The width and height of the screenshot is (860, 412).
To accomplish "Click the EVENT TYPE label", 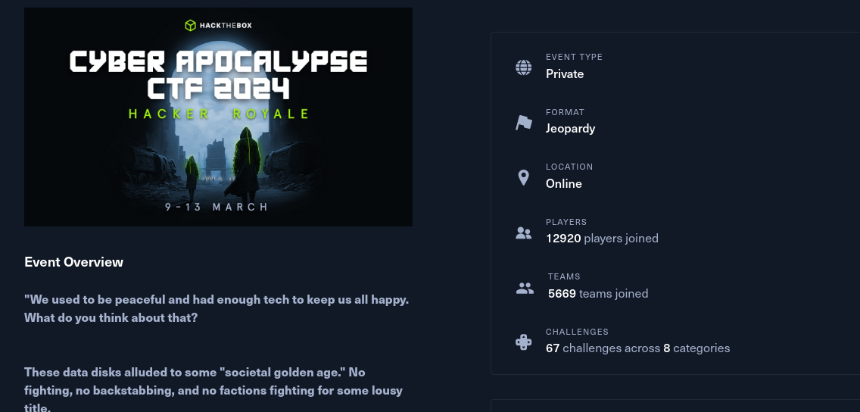I will tap(574, 57).
